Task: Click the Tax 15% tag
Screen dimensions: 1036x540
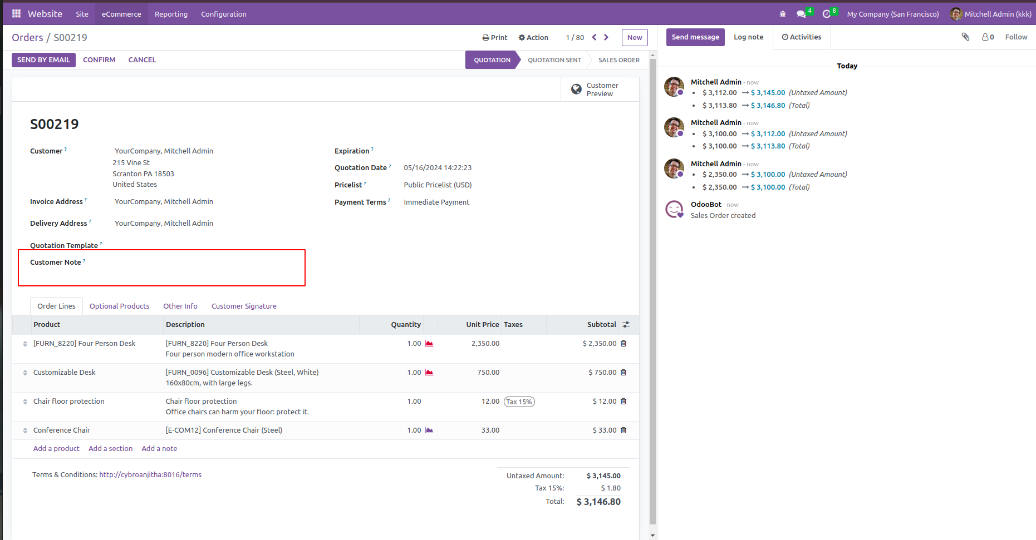Action: click(519, 402)
